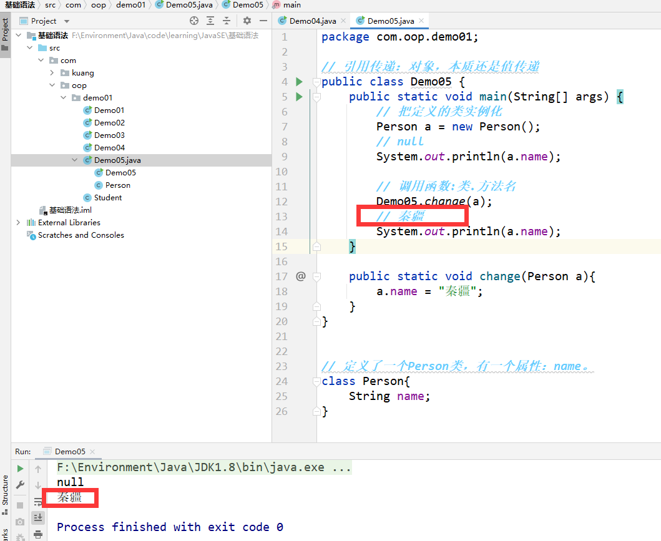
Task: Click oop in the breadcrumb bar
Action: (98, 5)
